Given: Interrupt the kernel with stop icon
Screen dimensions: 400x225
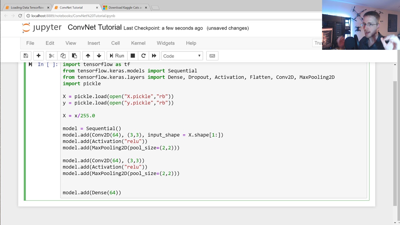Looking at the screenshot, I should 133,56.
